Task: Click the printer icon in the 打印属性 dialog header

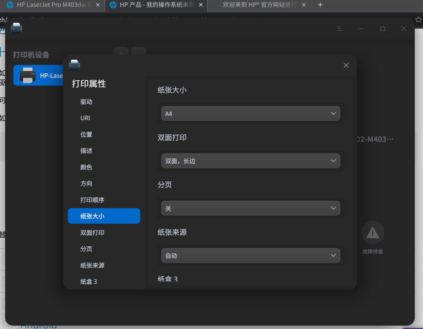Action: [x=75, y=65]
